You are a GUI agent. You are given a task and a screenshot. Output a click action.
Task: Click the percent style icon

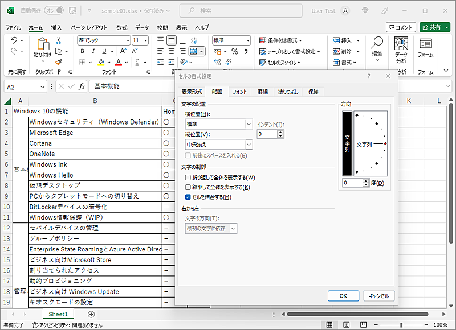[x=234, y=51]
